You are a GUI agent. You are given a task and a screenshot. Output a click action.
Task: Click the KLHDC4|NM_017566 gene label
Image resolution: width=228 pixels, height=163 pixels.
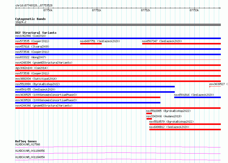click(28, 144)
